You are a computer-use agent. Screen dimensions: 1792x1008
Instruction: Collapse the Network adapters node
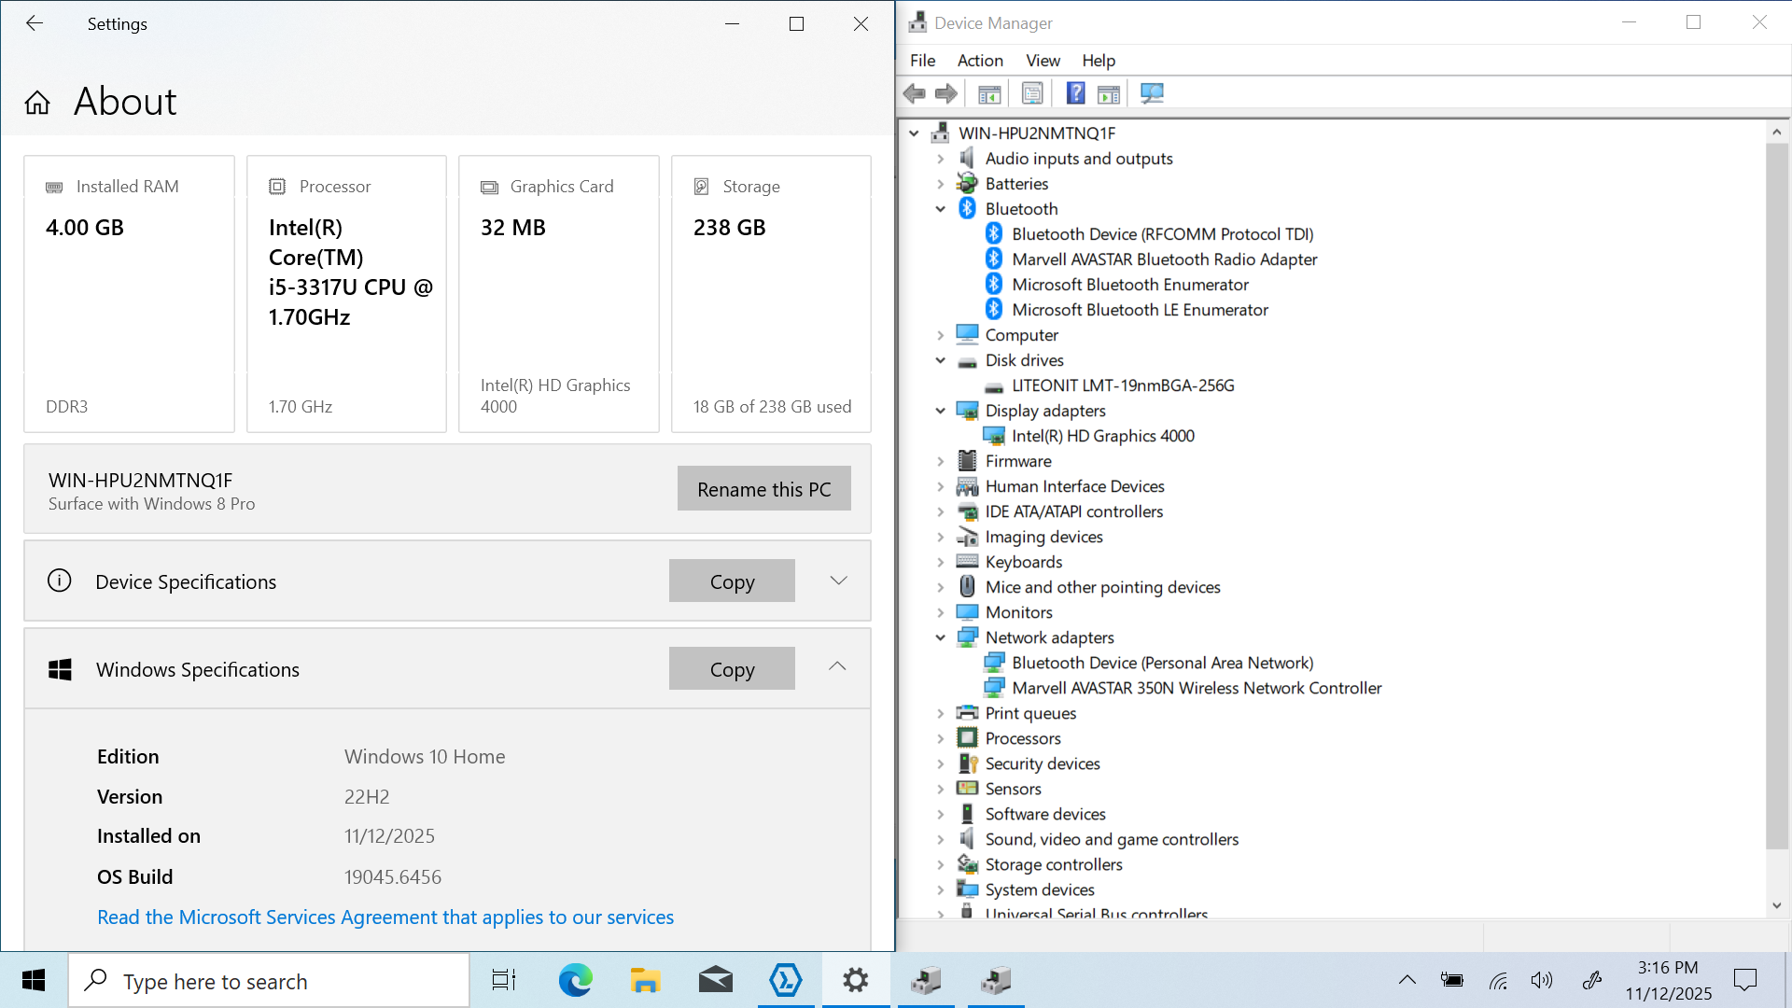[x=941, y=637]
